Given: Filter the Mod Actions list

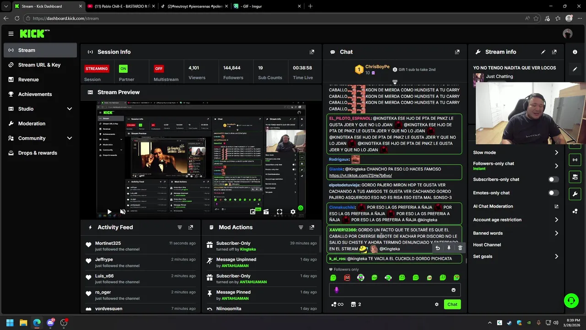Looking at the screenshot, I should pos(301,227).
